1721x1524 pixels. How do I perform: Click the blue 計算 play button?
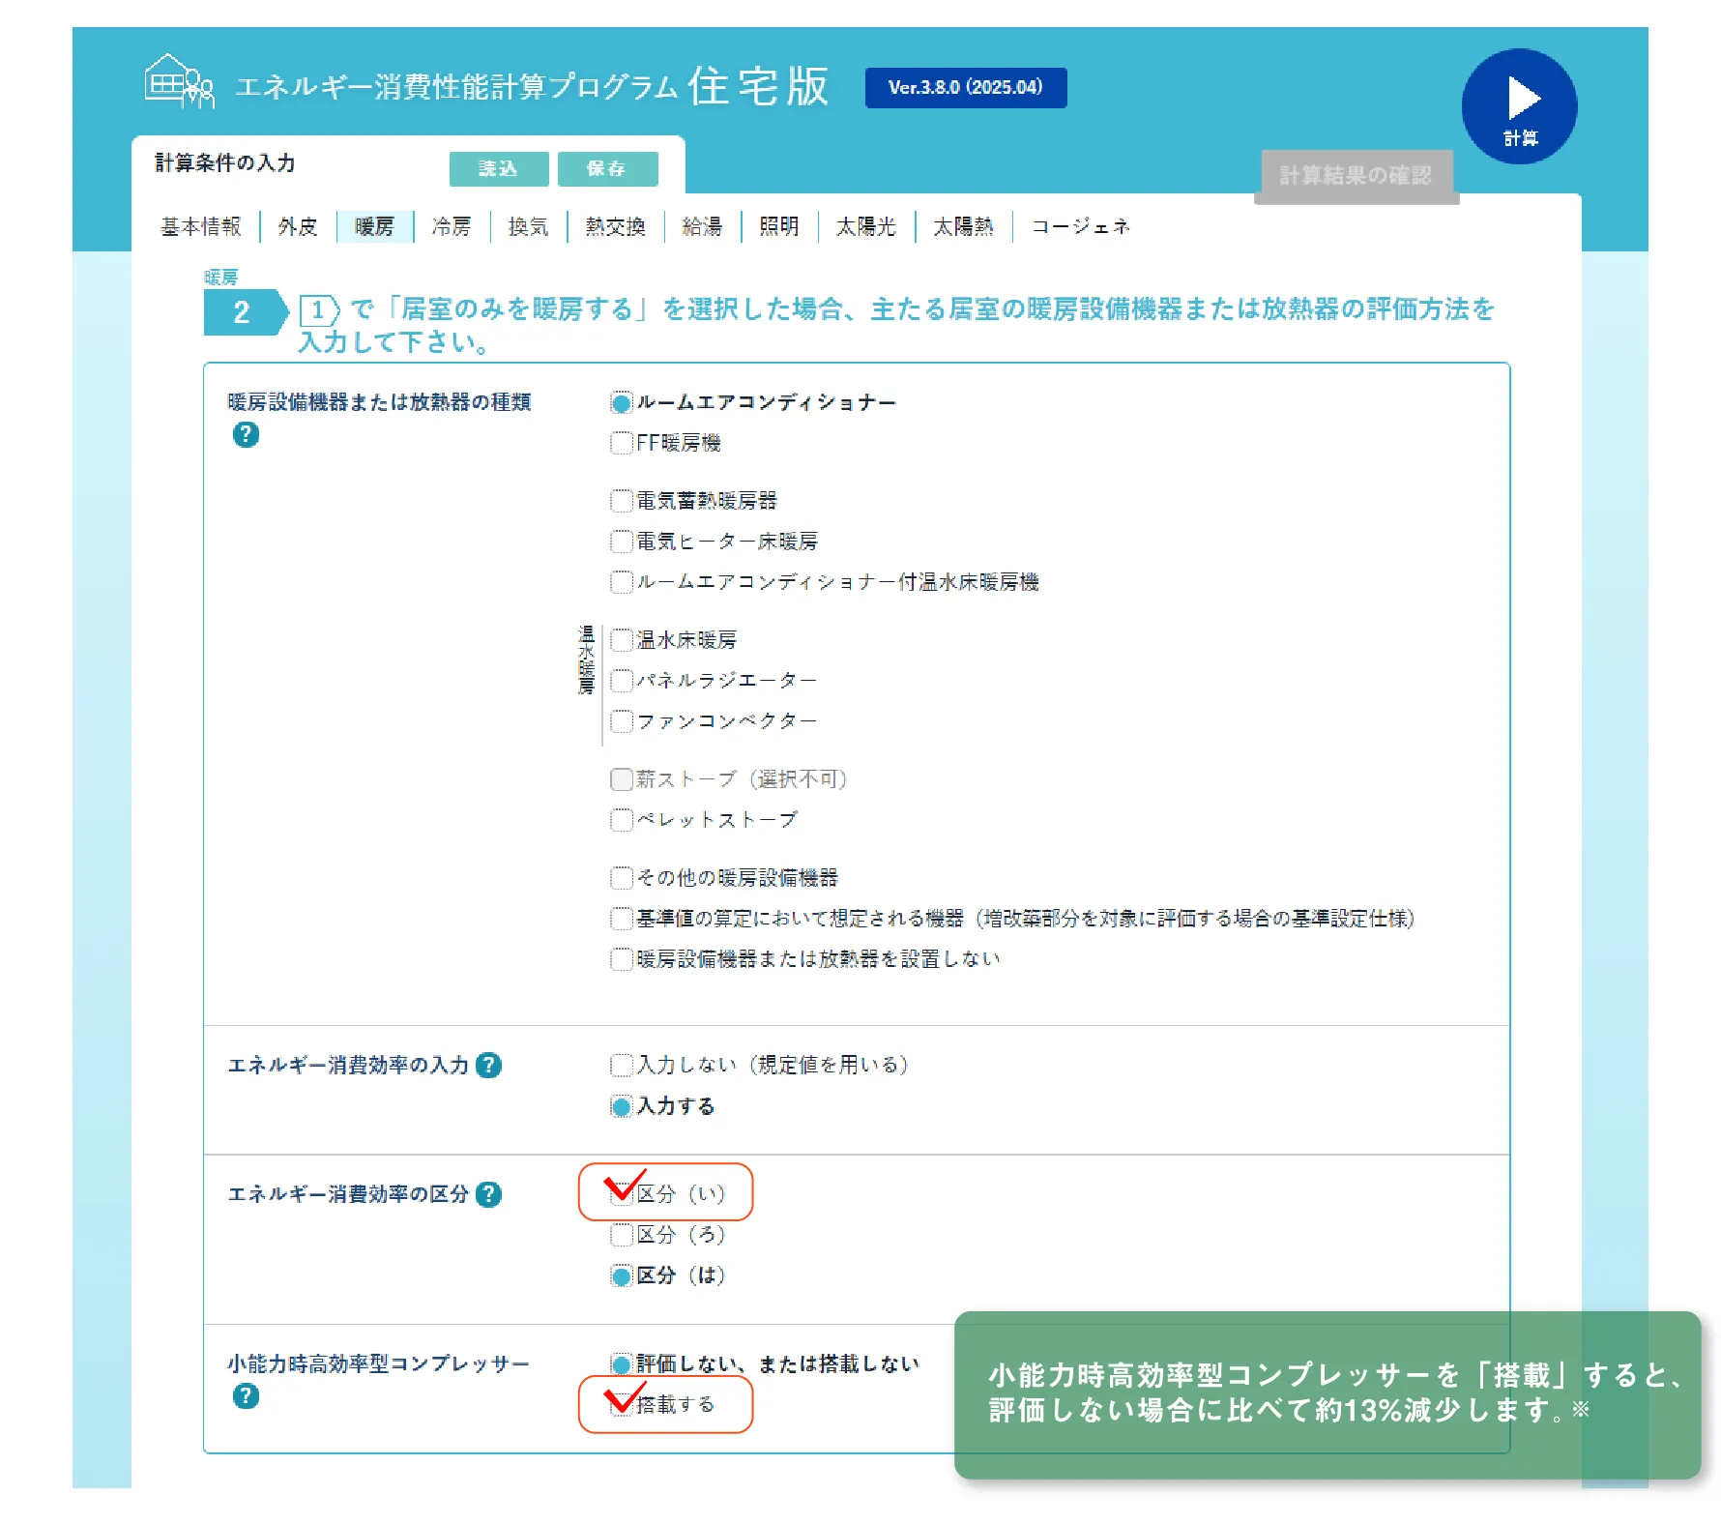(x=1519, y=106)
